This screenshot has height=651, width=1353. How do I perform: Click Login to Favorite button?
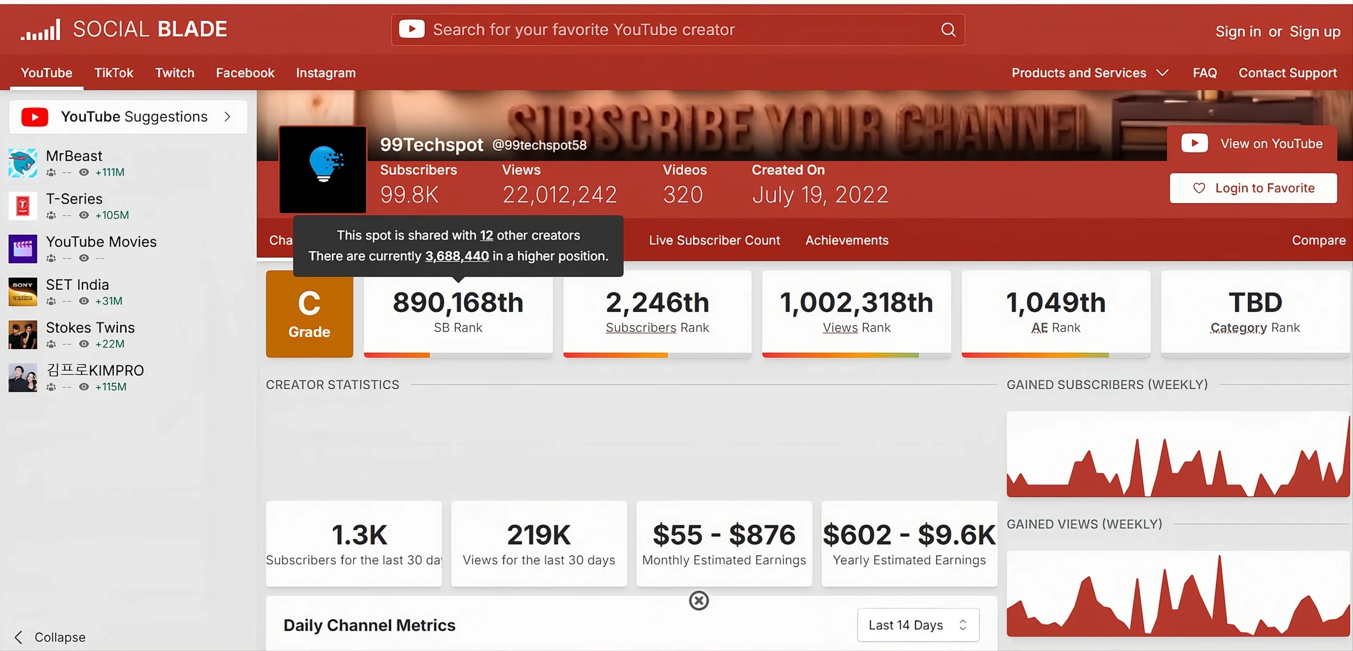[x=1253, y=188]
